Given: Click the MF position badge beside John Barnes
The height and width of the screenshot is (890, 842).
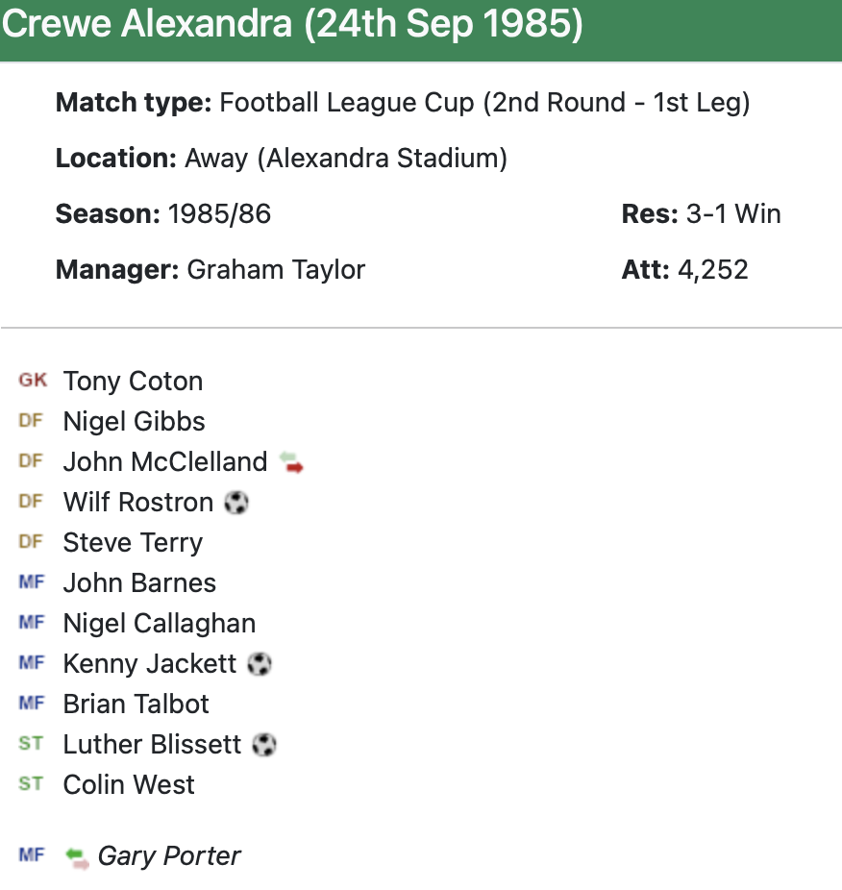Looking at the screenshot, I should 31,582.
